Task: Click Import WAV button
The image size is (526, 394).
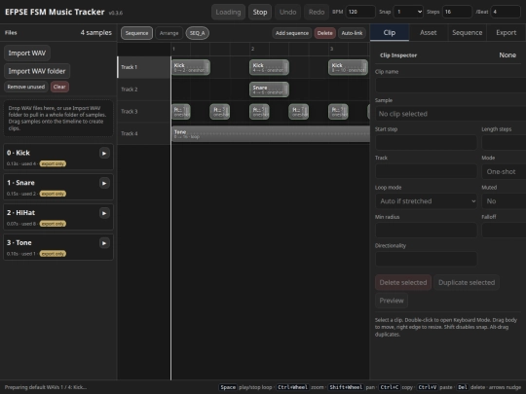Action: tap(27, 53)
